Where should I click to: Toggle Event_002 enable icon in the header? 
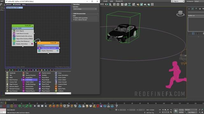point(58,43)
